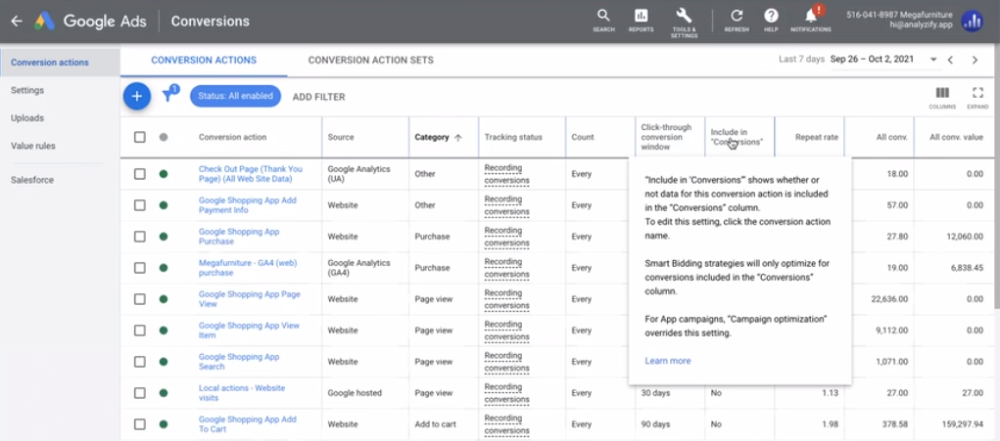Open Megafurniture - GA4 (web) purchase link
The height and width of the screenshot is (441, 1000).
point(248,268)
